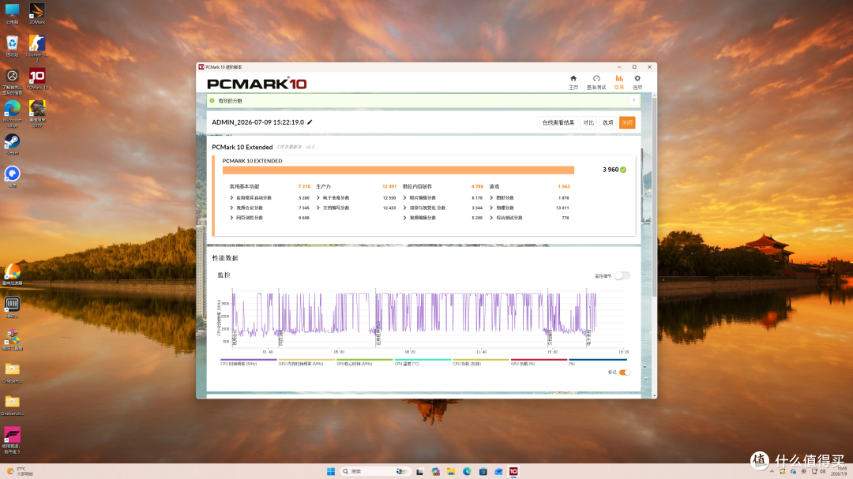Expand App Start-up score row (5 280)

(269, 198)
